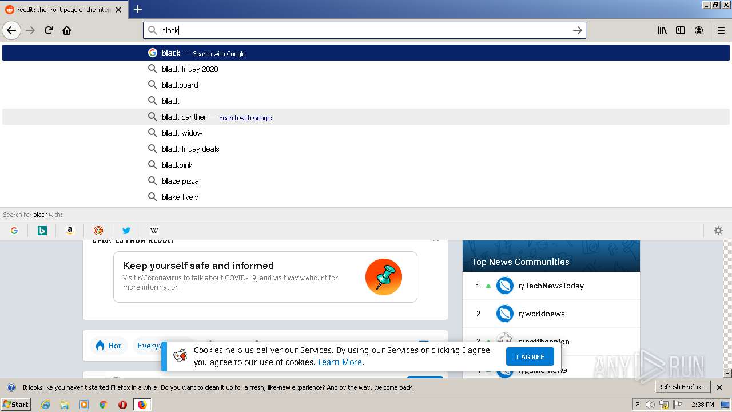Choose 'blackboard' suggestion

coord(366,85)
